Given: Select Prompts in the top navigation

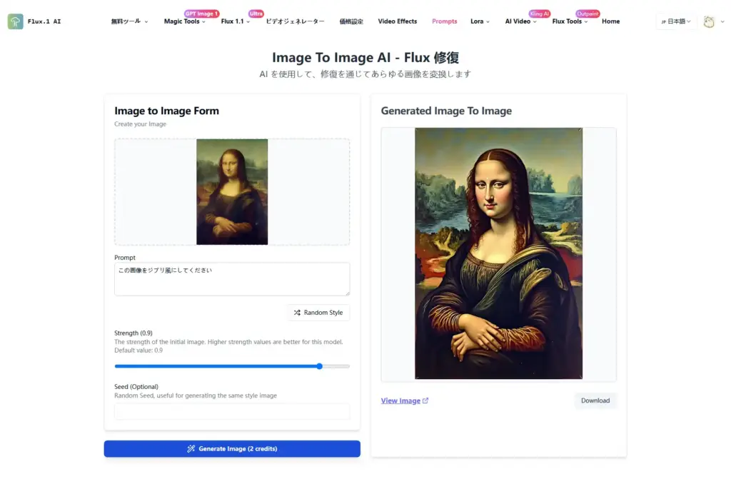Looking at the screenshot, I should click(444, 21).
